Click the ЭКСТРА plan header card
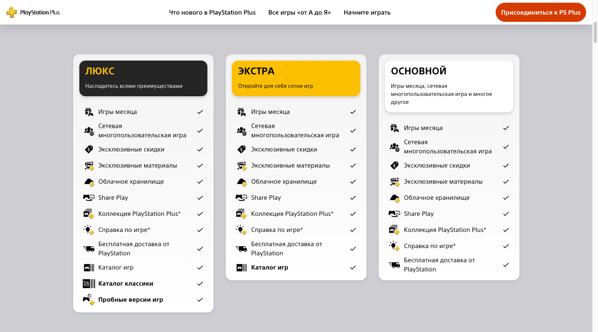The height and width of the screenshot is (332, 598). pos(296,78)
